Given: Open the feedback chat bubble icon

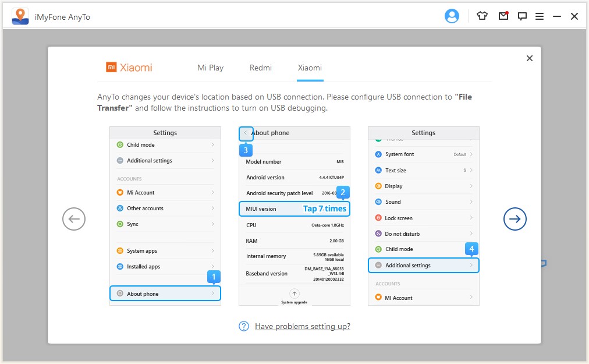Looking at the screenshot, I should point(522,16).
